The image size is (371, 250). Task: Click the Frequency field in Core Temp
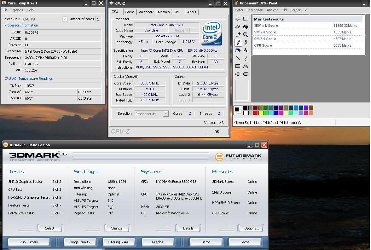(x=62, y=57)
